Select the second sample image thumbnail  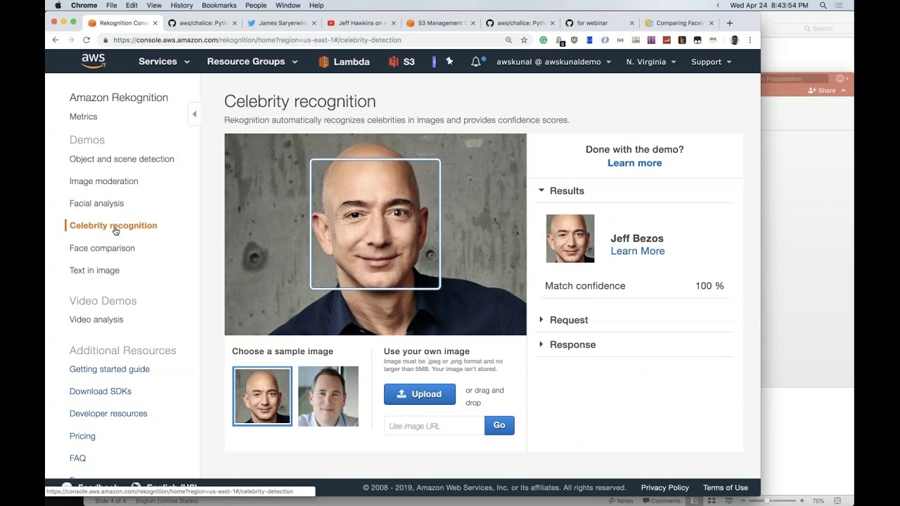[328, 396]
